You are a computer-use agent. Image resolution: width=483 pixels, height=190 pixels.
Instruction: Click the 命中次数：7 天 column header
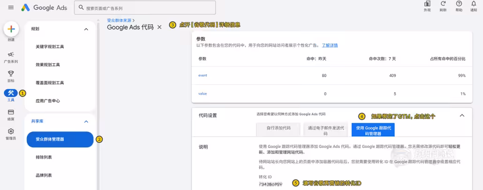[x=382, y=58]
